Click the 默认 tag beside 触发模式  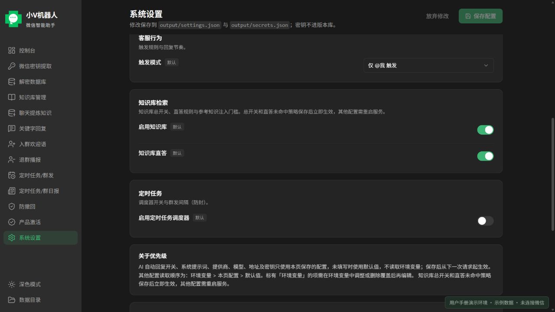pyautogui.click(x=172, y=62)
